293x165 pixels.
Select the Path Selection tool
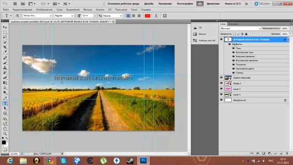pyautogui.click(x=5, y=108)
